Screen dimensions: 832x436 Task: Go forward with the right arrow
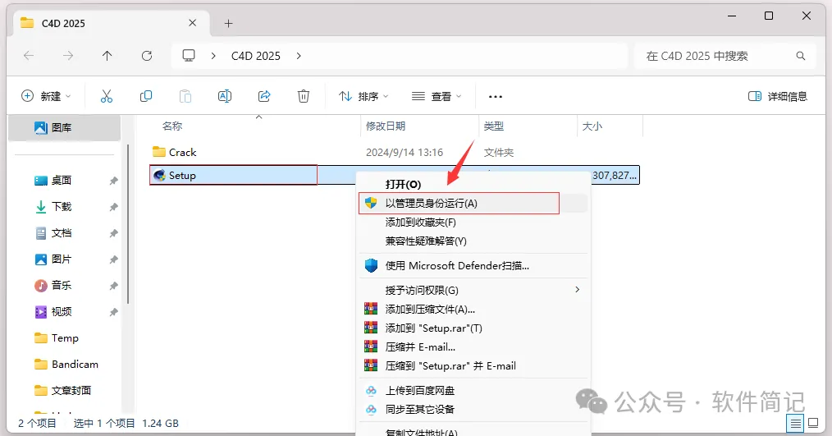(68, 55)
